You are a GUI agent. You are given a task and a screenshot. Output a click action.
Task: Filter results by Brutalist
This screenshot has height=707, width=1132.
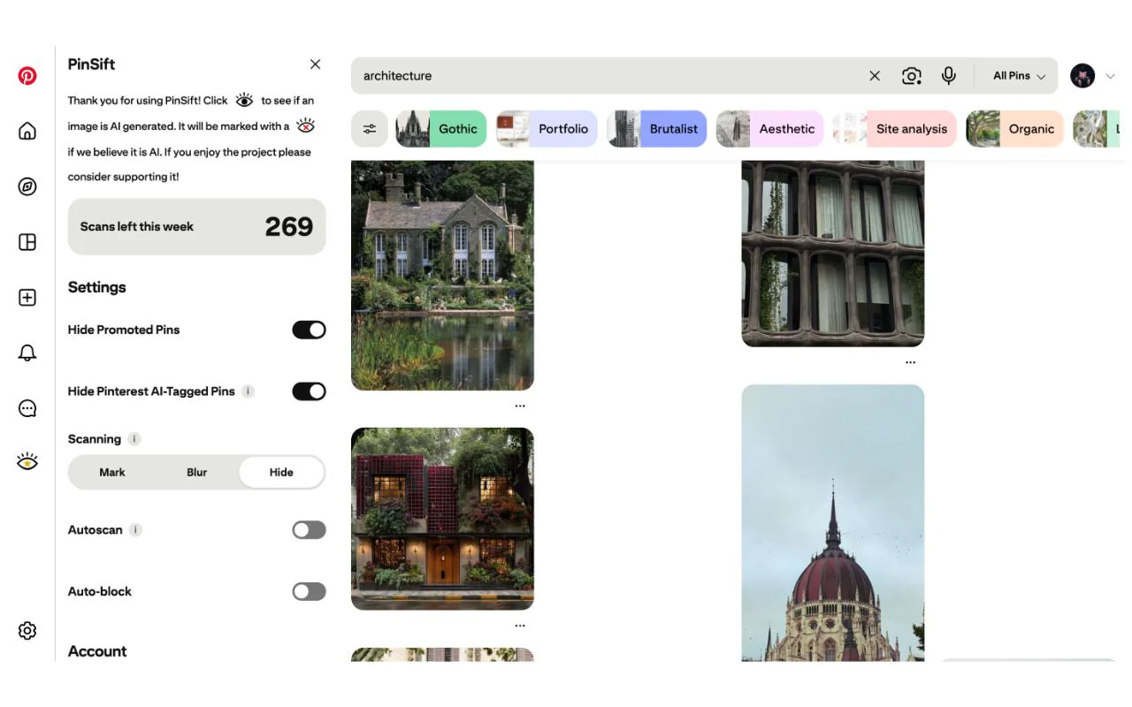656,129
